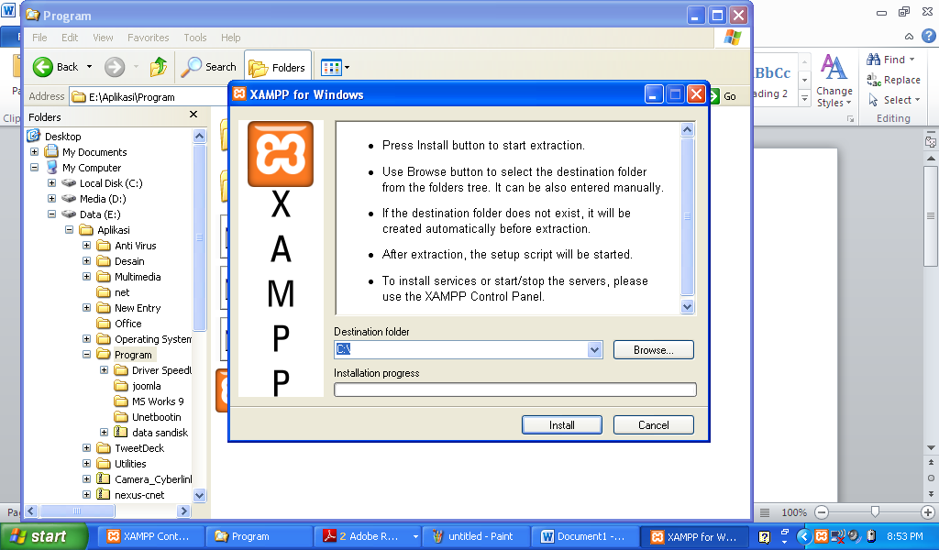Select the Desain folder in tree
The image size is (939, 550).
click(x=129, y=261)
